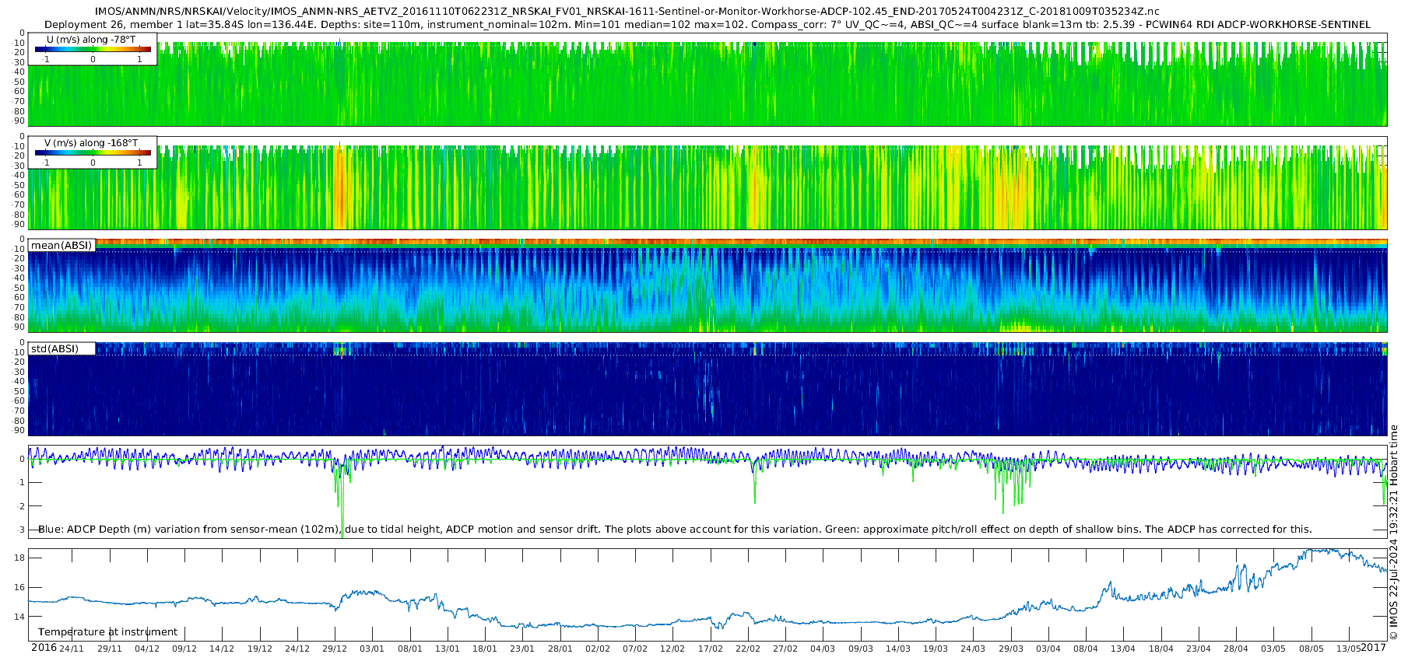The height and width of the screenshot is (661, 1401).
Task: Click the U velocity colorbar legend
Action: [x=92, y=48]
